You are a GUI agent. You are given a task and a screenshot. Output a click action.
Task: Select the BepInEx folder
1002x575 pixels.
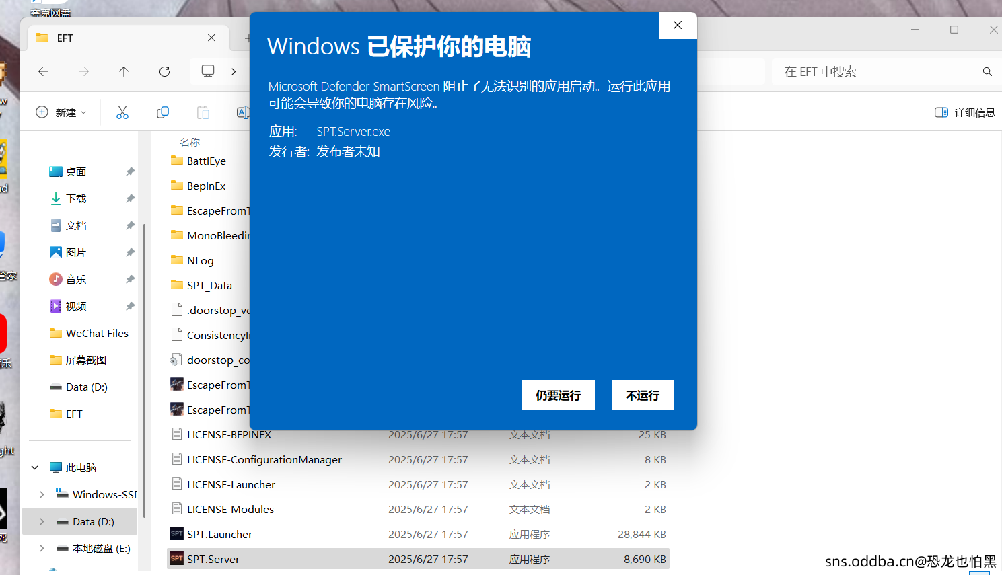click(199, 186)
